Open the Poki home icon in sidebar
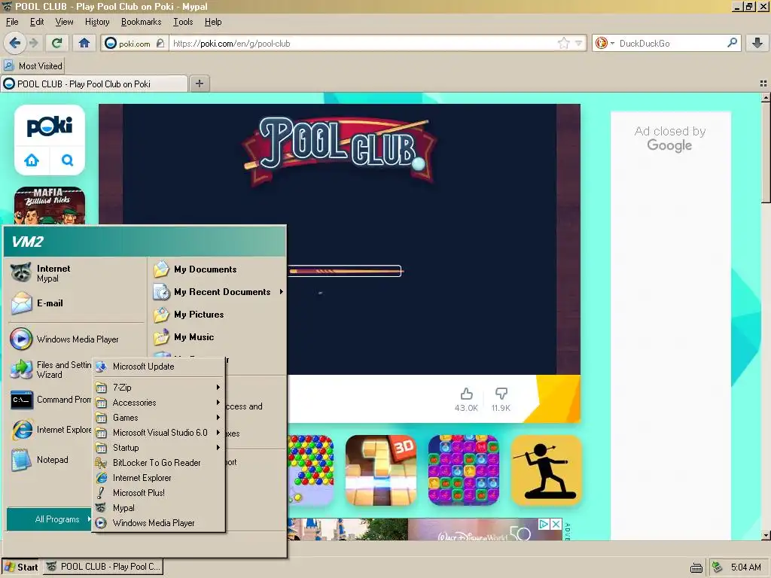Screen dimensions: 771x578 click(32, 160)
